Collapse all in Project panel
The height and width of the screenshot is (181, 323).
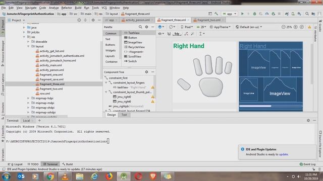(x=85, y=20)
